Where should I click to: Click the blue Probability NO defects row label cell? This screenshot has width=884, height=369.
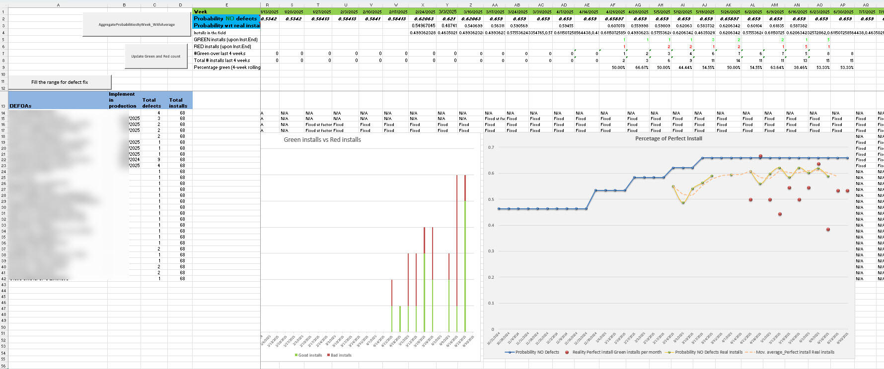(x=226, y=18)
